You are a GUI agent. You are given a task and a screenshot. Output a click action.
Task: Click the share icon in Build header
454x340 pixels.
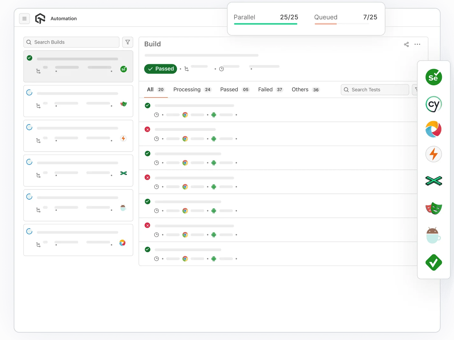[406, 44]
